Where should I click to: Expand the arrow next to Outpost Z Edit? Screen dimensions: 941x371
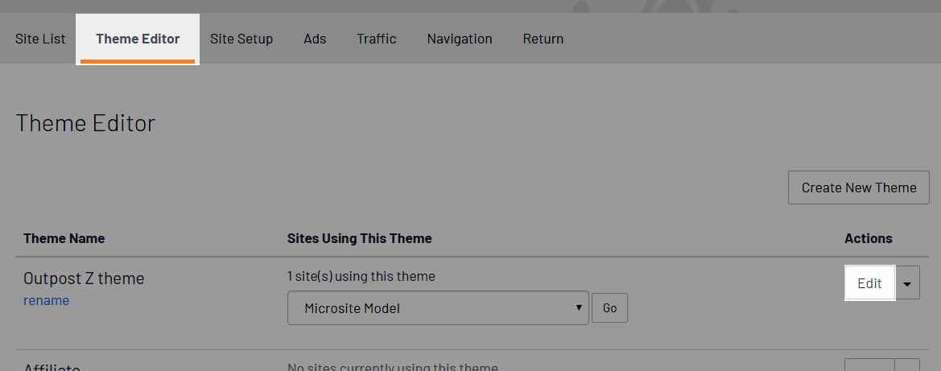click(907, 282)
